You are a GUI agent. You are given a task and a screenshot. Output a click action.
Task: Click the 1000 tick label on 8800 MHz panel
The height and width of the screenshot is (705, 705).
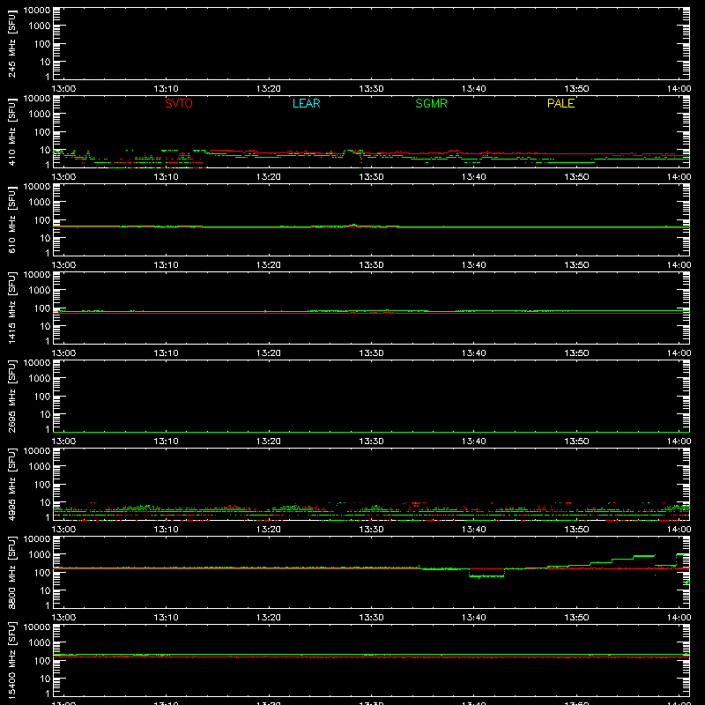pyautogui.click(x=40, y=555)
